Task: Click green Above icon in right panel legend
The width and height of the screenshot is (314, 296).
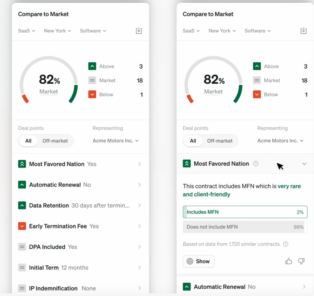Action: (x=257, y=66)
